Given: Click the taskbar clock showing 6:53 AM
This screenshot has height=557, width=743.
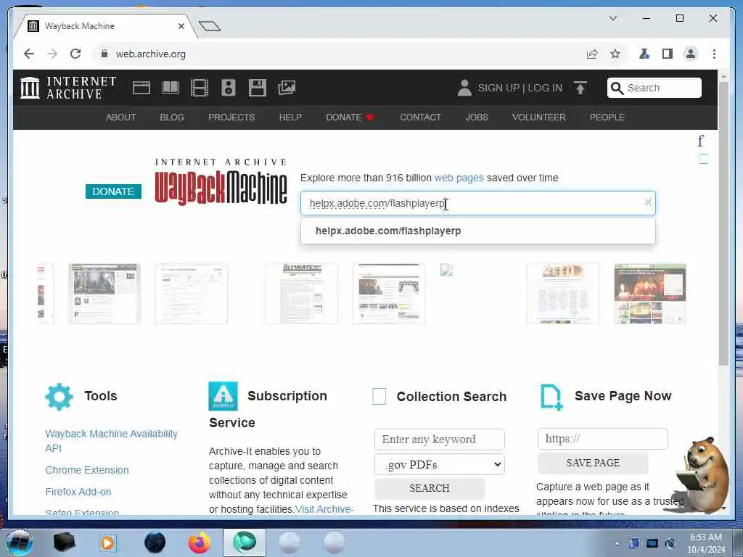Looking at the screenshot, I should point(705,542).
